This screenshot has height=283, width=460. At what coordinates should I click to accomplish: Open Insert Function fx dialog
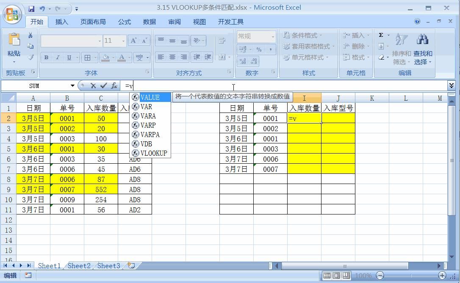114,85
